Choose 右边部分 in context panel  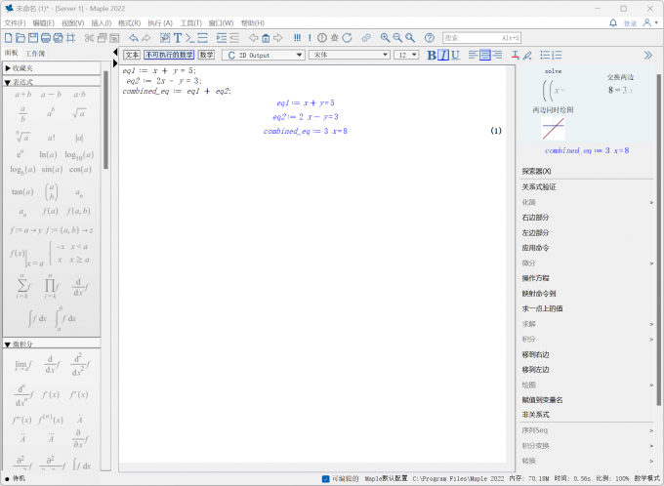[x=536, y=218]
